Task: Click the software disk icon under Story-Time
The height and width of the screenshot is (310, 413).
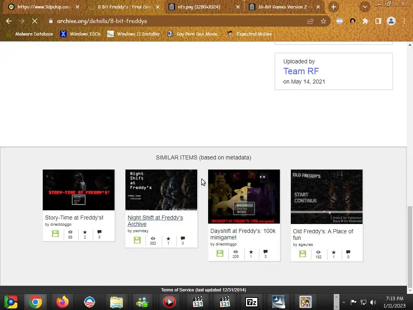Action: coord(55,234)
